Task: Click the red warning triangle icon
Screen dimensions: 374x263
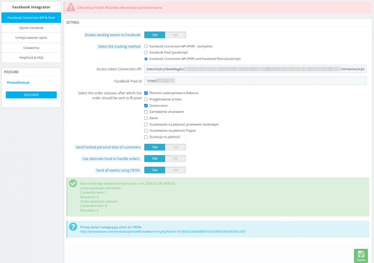Action: pyautogui.click(x=71, y=7)
